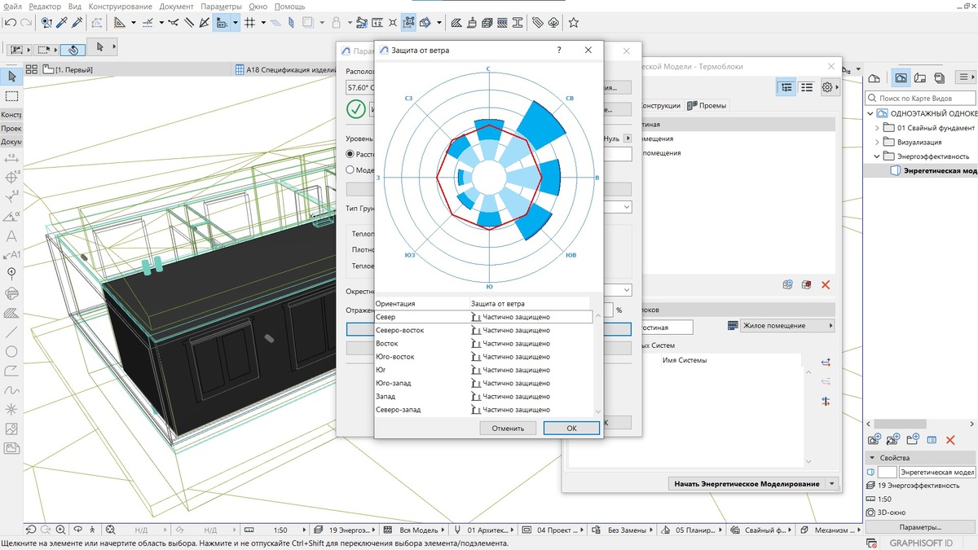Click the star favorites icon in the toolbar
The image size is (978, 550).
click(574, 23)
